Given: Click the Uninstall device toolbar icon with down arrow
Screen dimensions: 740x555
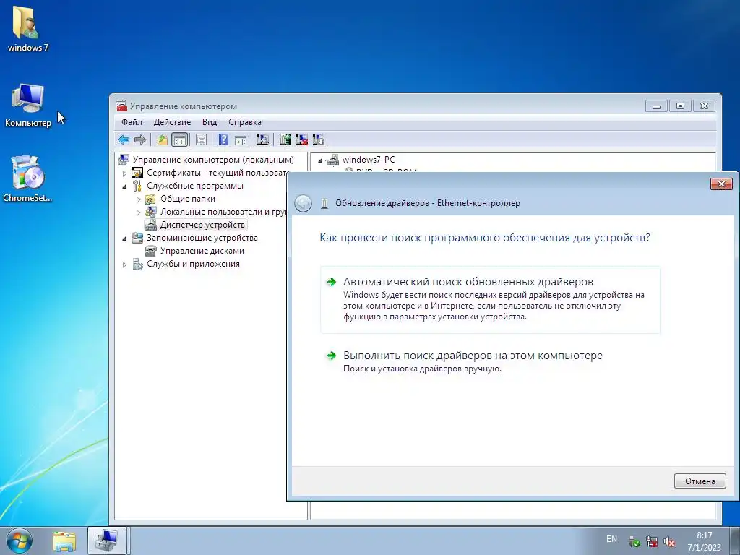Looking at the screenshot, I should [319, 139].
